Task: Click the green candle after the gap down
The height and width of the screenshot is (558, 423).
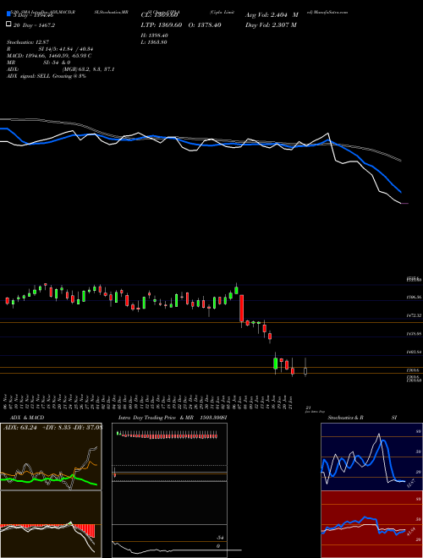Action: (276, 364)
